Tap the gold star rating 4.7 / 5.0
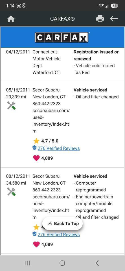Screen dimensions: 125x271 tap(36, 141)
